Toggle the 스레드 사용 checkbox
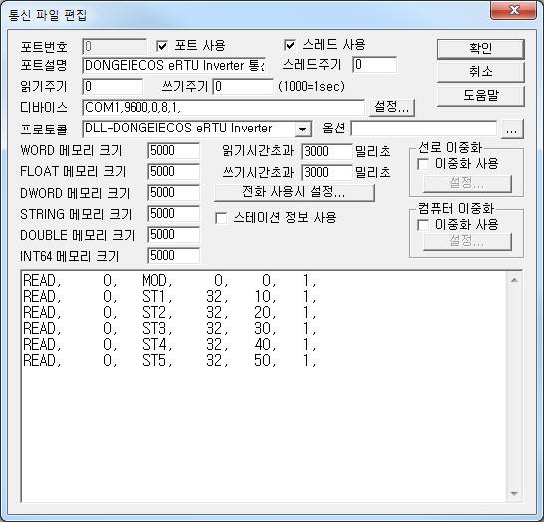 pyautogui.click(x=290, y=45)
